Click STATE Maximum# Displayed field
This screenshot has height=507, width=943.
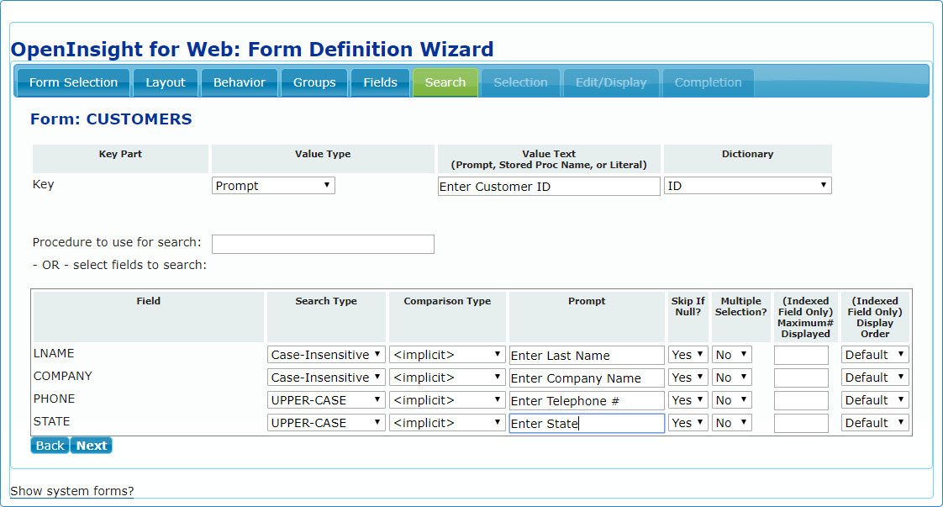pos(801,424)
